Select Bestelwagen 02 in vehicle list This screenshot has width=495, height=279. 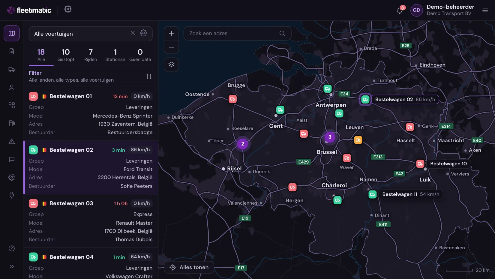(91, 168)
